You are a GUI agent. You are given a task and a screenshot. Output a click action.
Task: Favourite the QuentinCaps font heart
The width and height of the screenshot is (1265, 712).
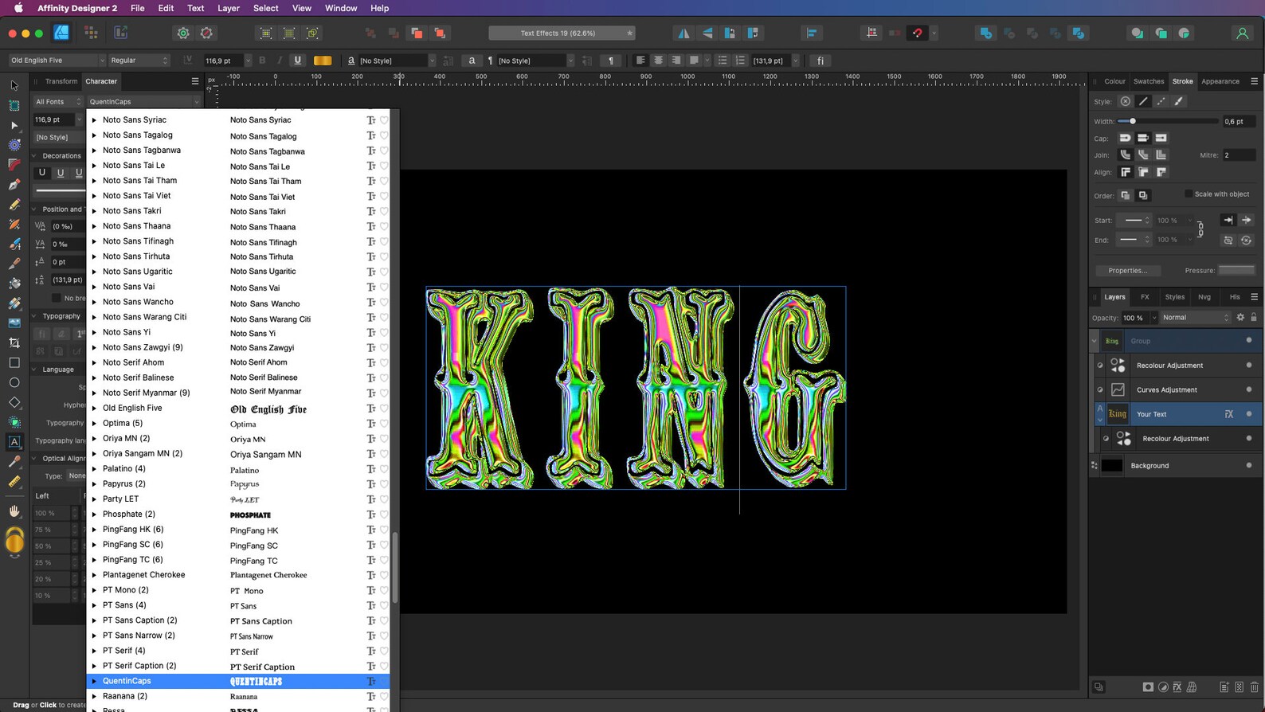383,682
